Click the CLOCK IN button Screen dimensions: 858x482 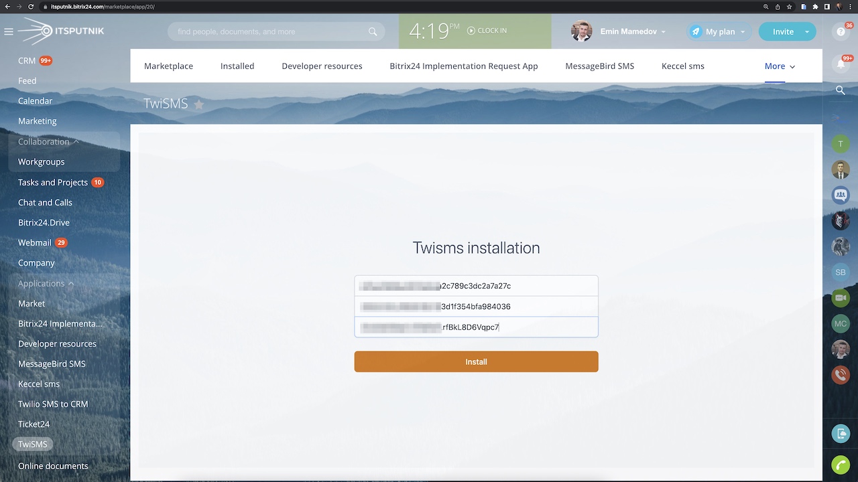487,31
